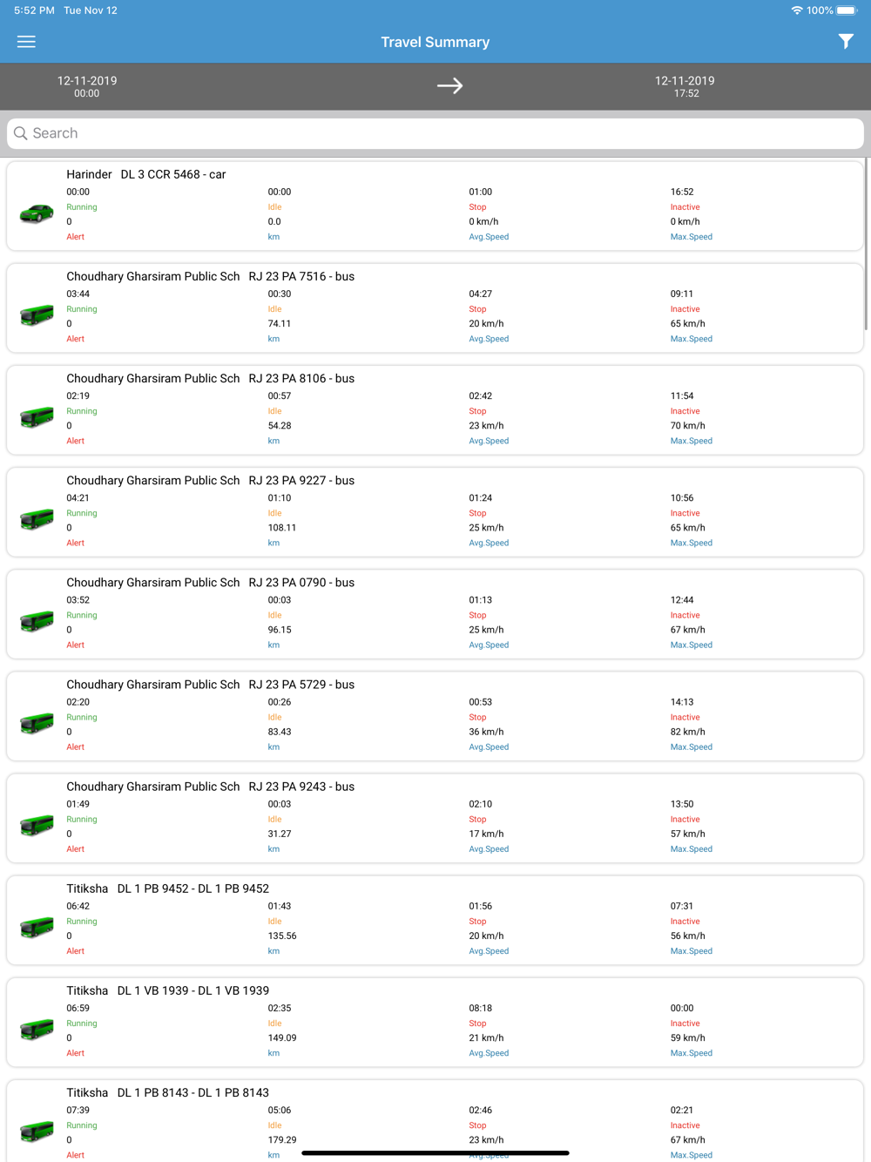871x1162 pixels.
Task: Set end date 12-11-2019 17:52
Action: [685, 86]
